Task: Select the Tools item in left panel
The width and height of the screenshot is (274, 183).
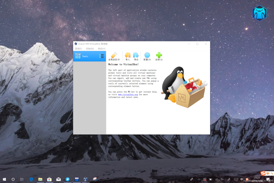Action: (x=90, y=56)
